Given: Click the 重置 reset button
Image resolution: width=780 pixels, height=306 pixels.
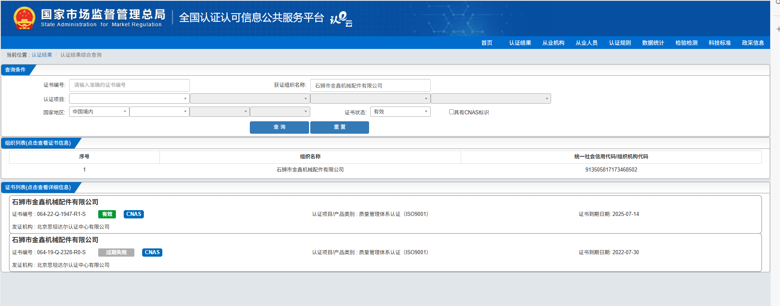Looking at the screenshot, I should click(x=339, y=127).
